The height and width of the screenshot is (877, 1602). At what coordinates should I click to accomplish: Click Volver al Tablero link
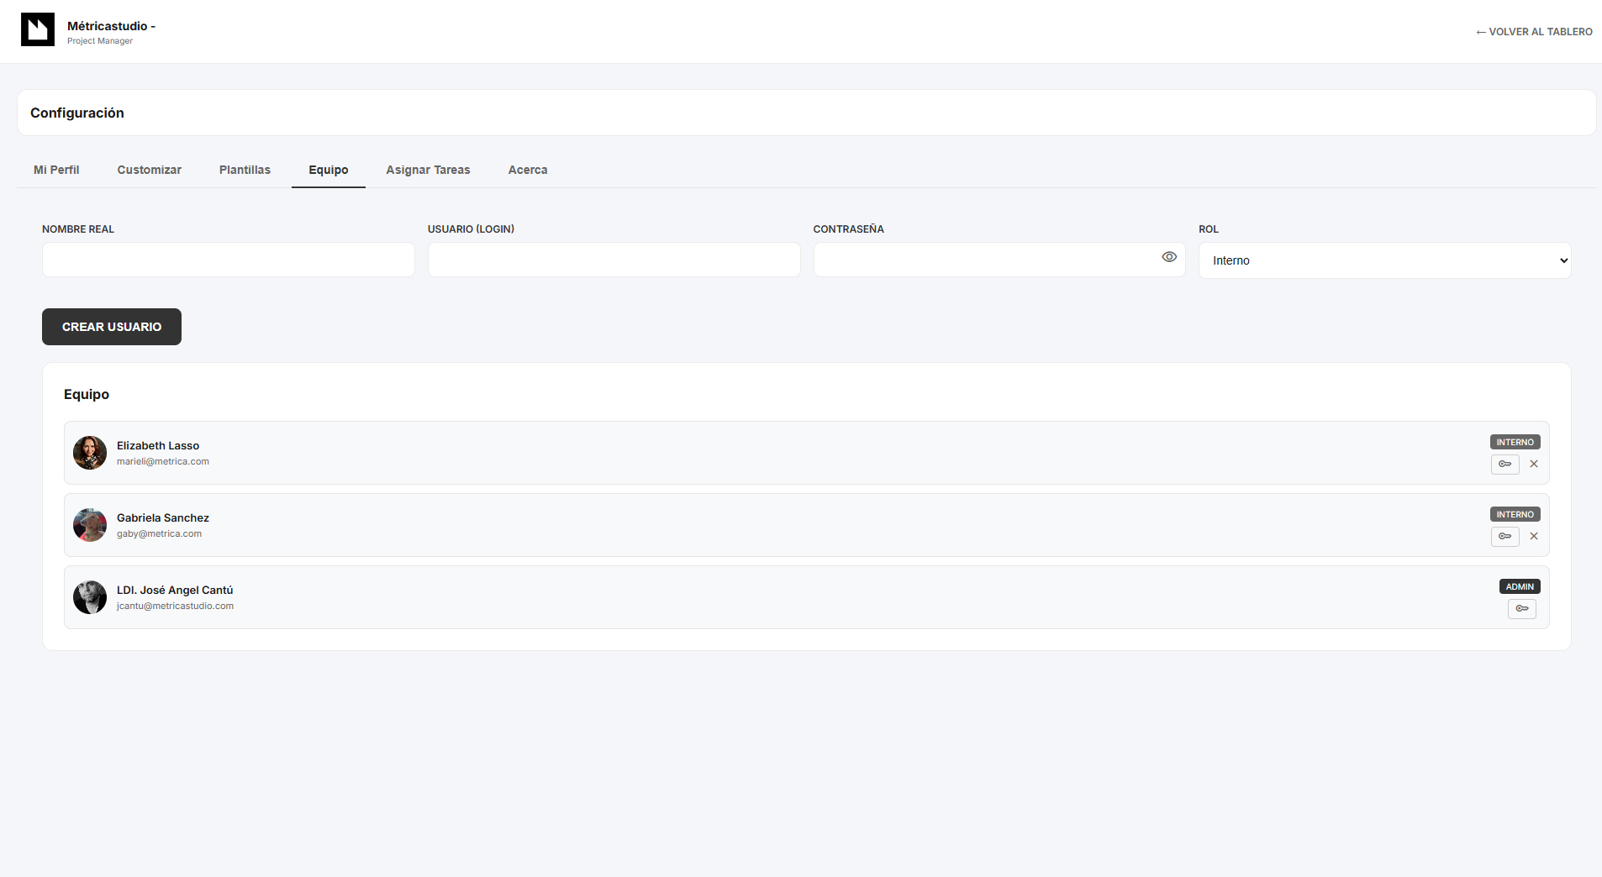[x=1534, y=32]
